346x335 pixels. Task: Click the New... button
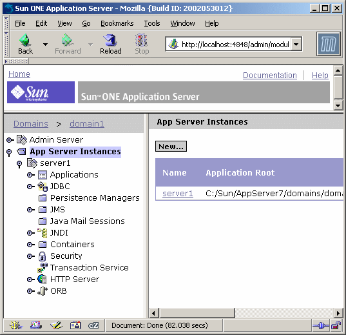(x=171, y=146)
